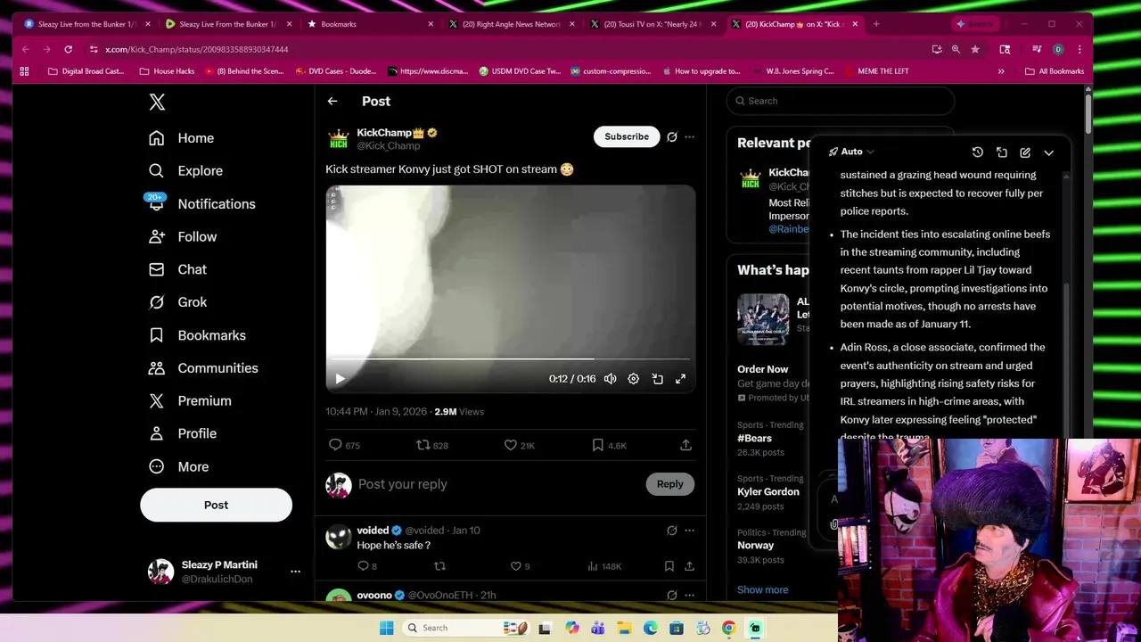Go to Home in X sidebar
Image resolution: width=1141 pixels, height=642 pixels.
point(182,138)
